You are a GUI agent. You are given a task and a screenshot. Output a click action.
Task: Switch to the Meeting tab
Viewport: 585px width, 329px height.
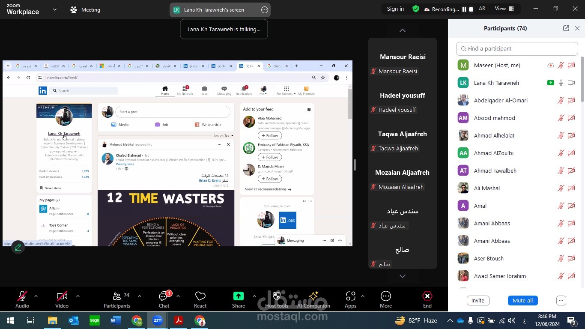85,10
